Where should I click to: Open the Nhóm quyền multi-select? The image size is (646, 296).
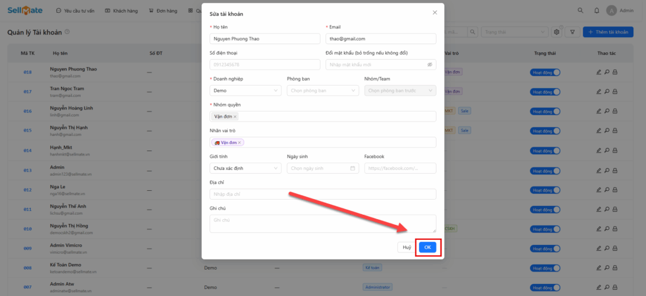(x=323, y=117)
